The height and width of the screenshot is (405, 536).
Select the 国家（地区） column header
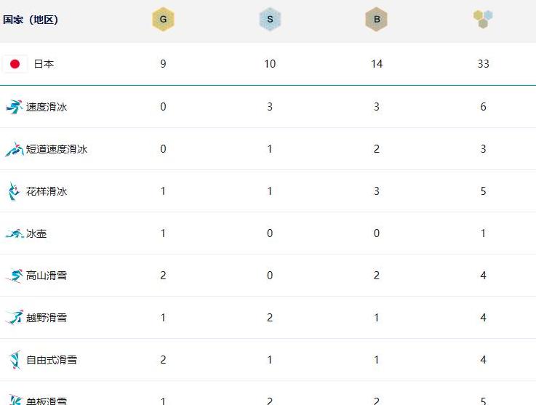(31, 20)
